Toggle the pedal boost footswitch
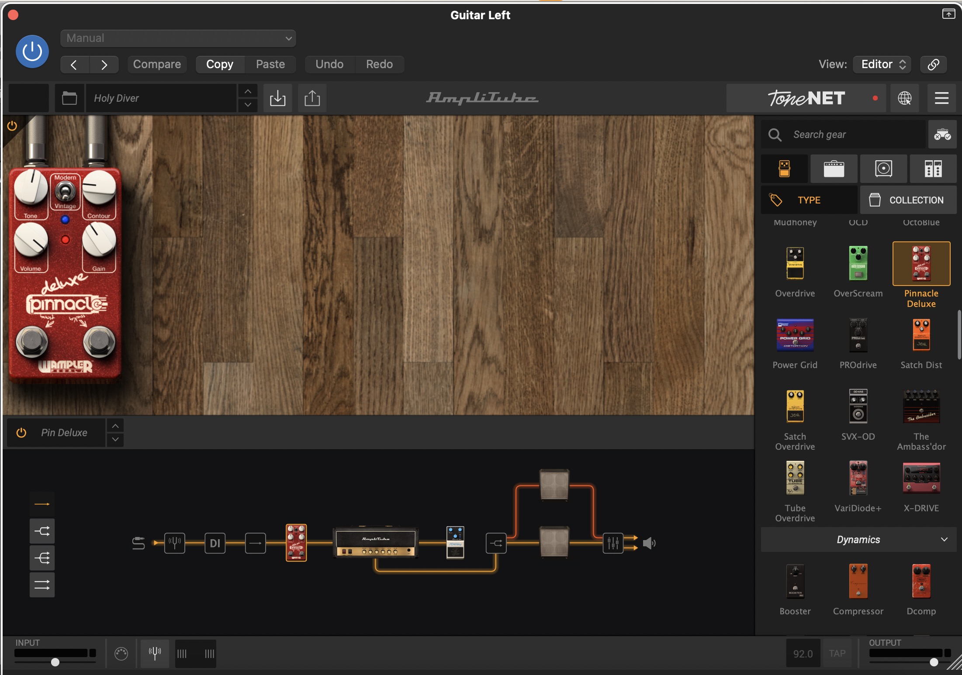The image size is (962, 675). pyautogui.click(x=31, y=341)
